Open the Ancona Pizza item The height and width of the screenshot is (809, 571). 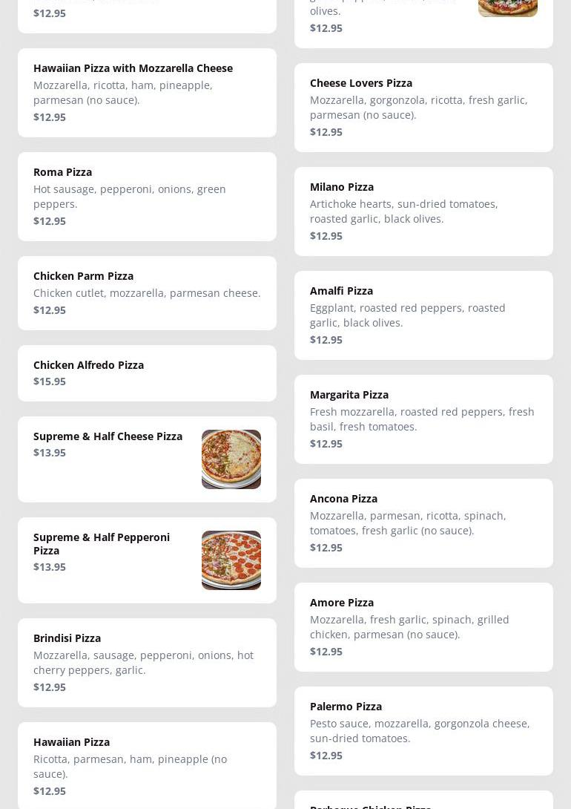click(x=423, y=523)
